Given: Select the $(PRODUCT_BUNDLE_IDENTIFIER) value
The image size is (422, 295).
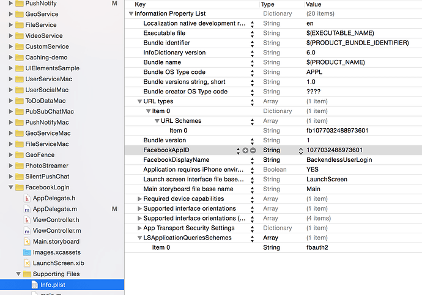Looking at the screenshot, I should coord(357,43).
